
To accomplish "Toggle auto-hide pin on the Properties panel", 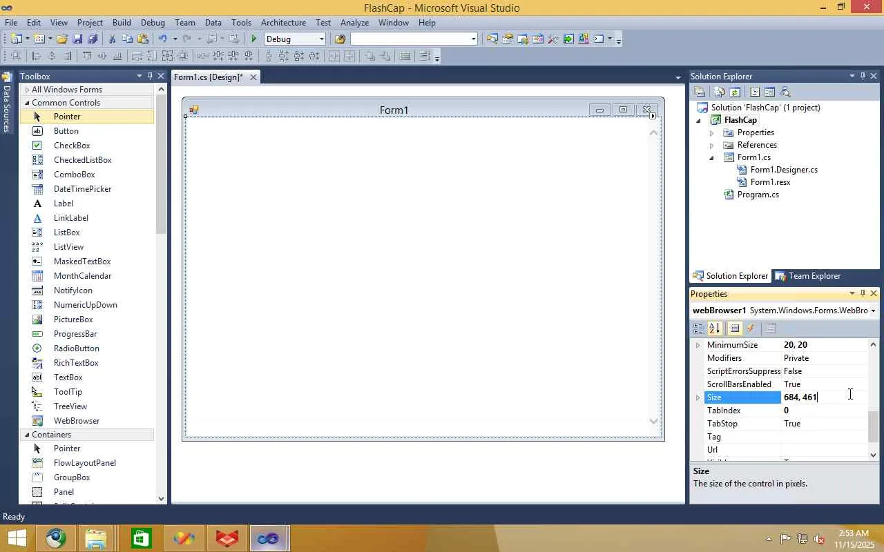I will (x=863, y=293).
